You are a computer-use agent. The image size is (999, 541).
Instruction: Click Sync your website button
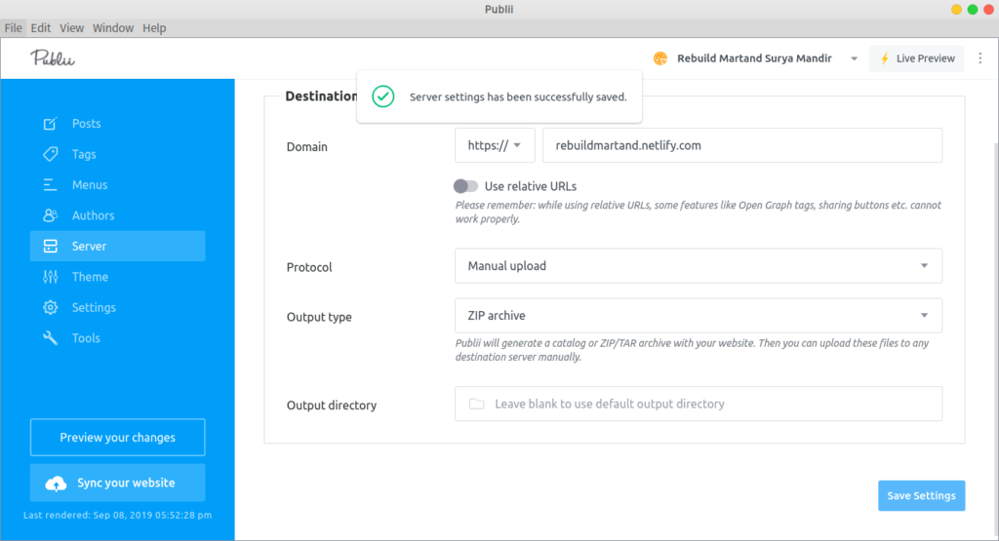(x=118, y=483)
